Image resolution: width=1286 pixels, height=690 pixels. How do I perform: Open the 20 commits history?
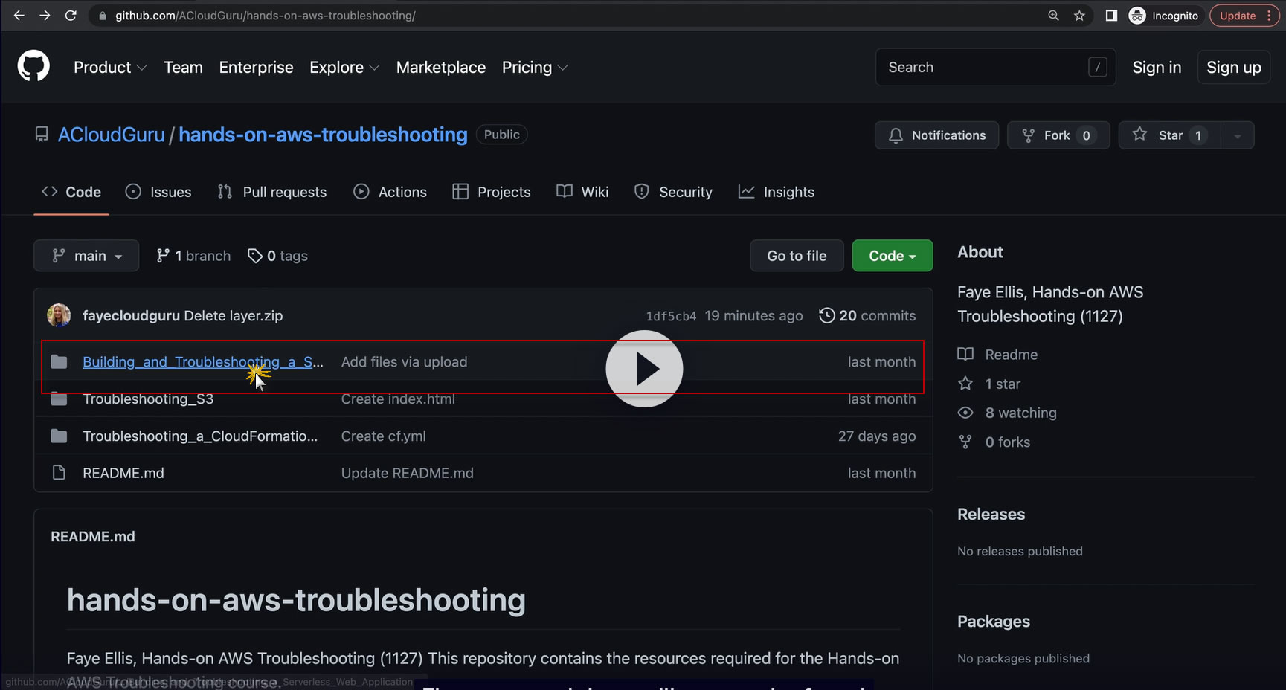(867, 315)
